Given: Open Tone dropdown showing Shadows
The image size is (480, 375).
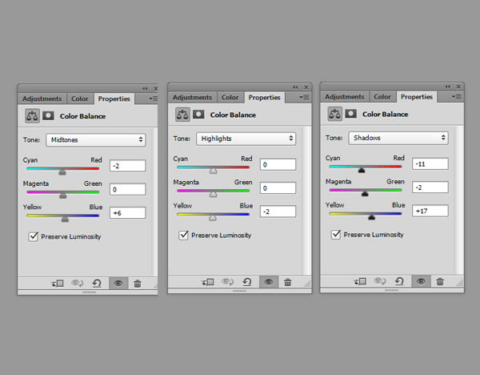Looking at the screenshot, I should 398,138.
